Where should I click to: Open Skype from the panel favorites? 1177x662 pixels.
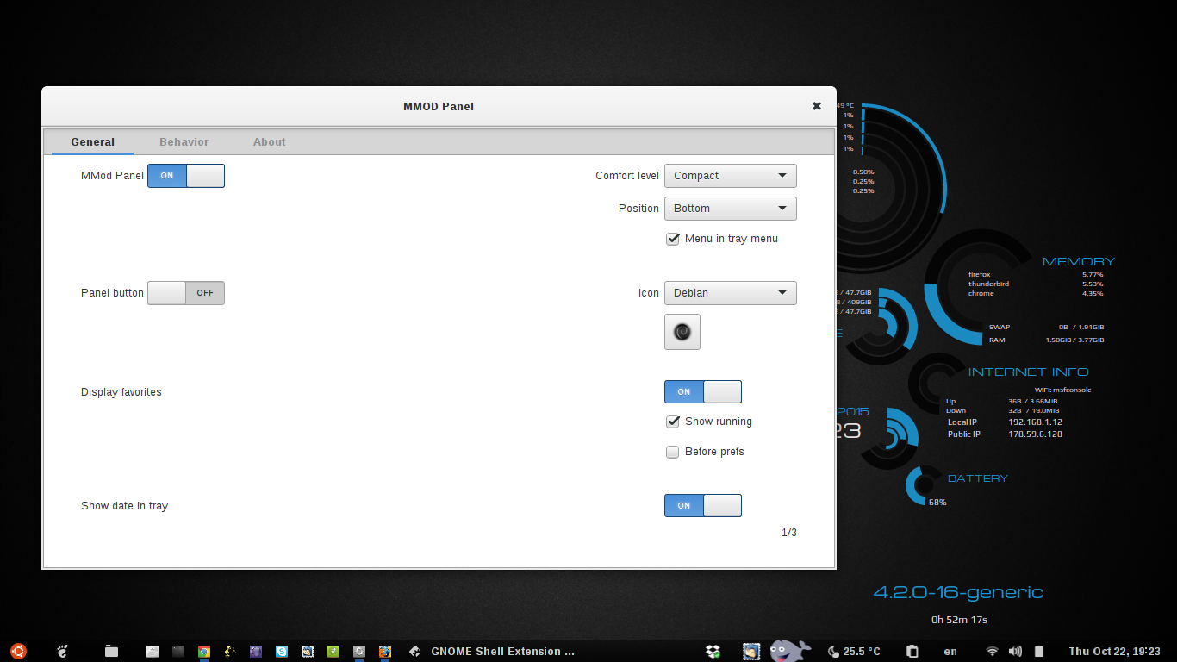[x=282, y=652]
